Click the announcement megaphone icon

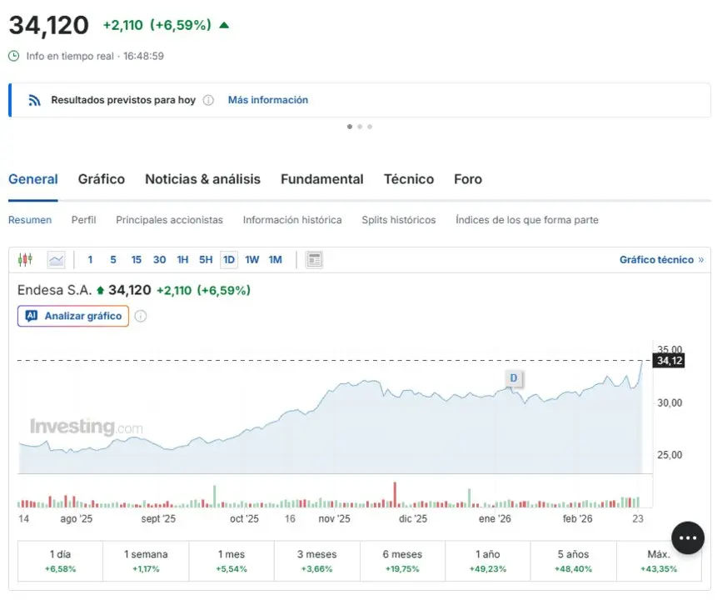point(33,99)
